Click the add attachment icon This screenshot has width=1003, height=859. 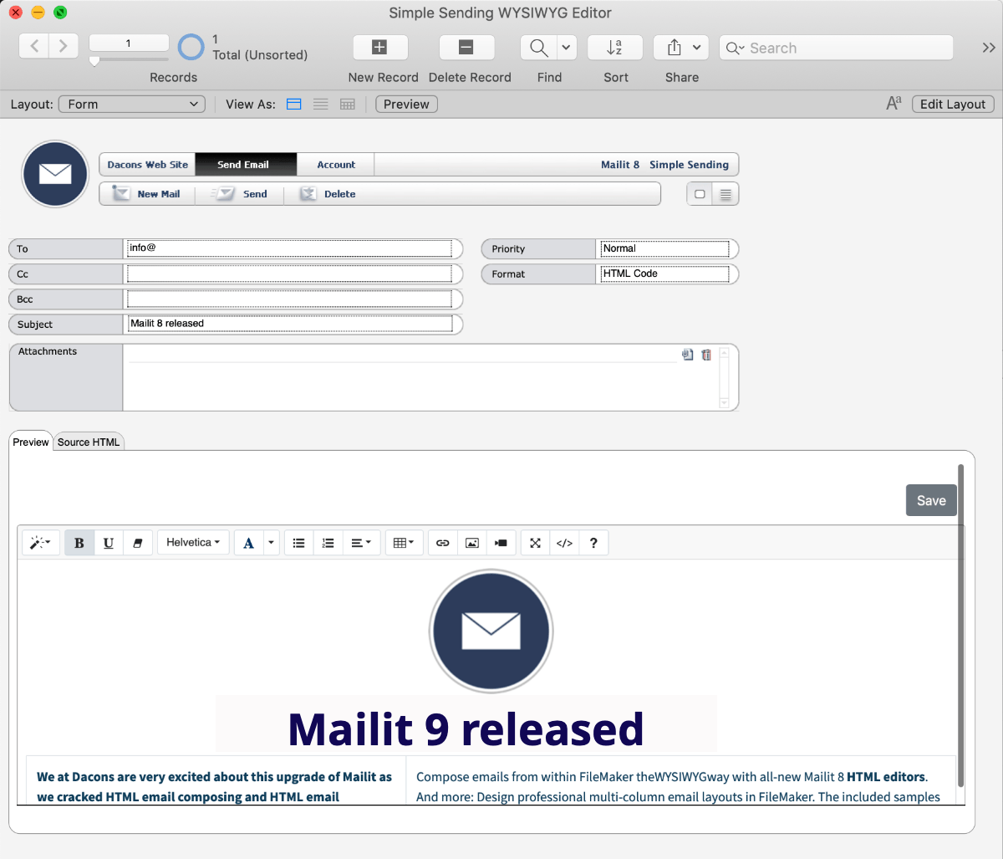click(x=688, y=355)
